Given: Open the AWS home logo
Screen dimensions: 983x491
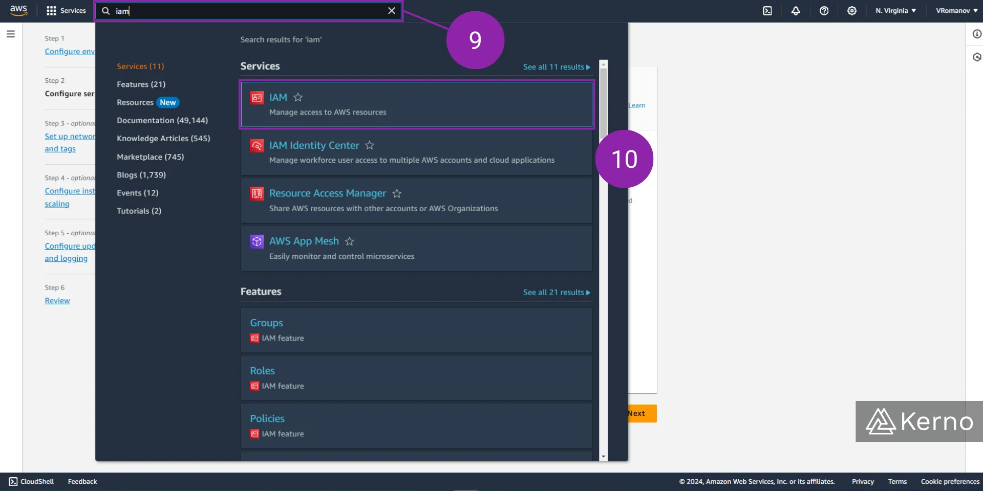Looking at the screenshot, I should click(x=18, y=10).
